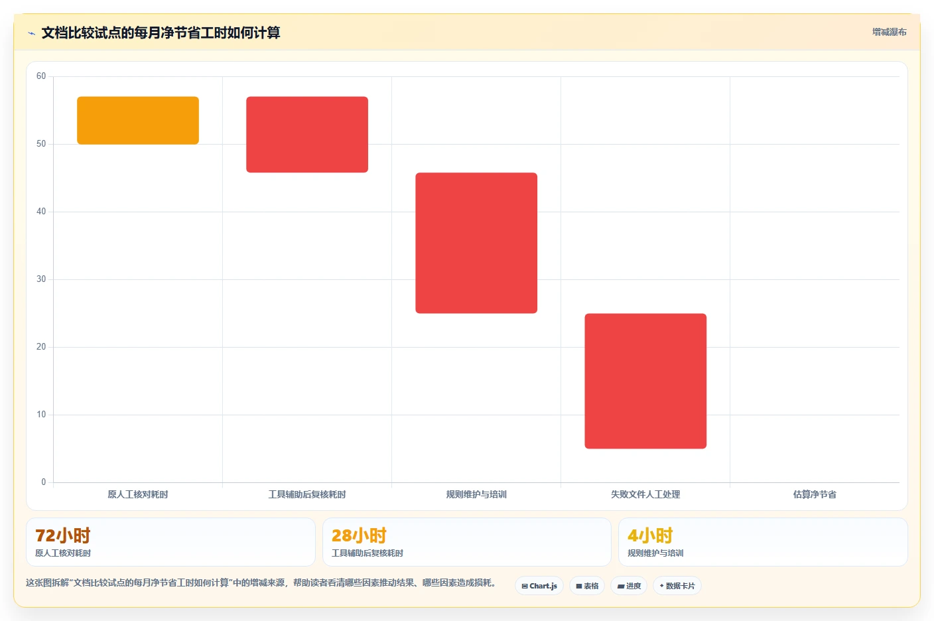Click the red 规则维护与培训 bar

click(476, 243)
